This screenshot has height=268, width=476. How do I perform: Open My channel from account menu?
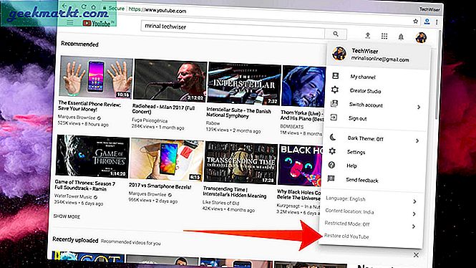coord(363,77)
